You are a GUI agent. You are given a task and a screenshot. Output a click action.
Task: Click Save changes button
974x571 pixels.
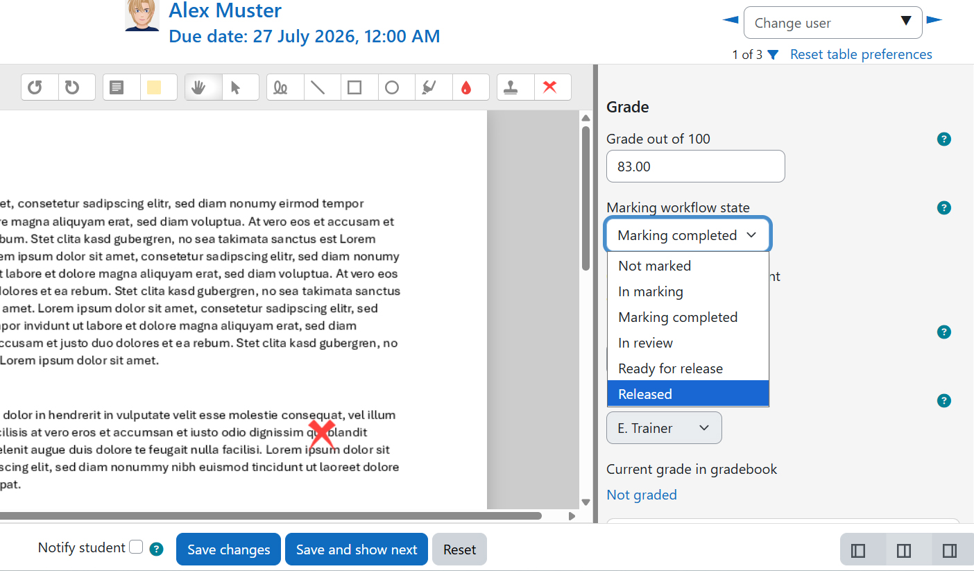(228, 549)
